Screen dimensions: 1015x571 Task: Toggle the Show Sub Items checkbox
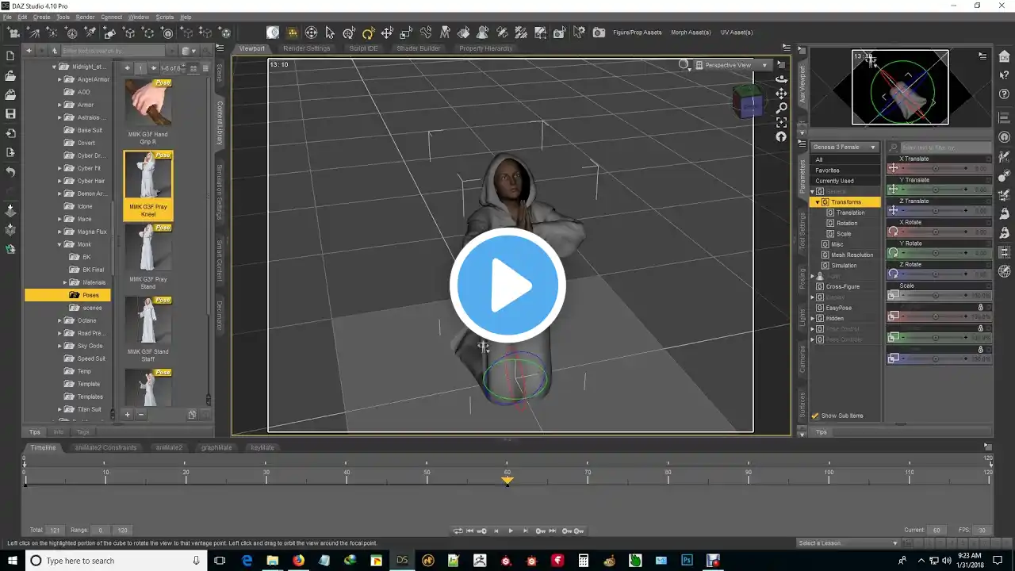click(x=815, y=416)
